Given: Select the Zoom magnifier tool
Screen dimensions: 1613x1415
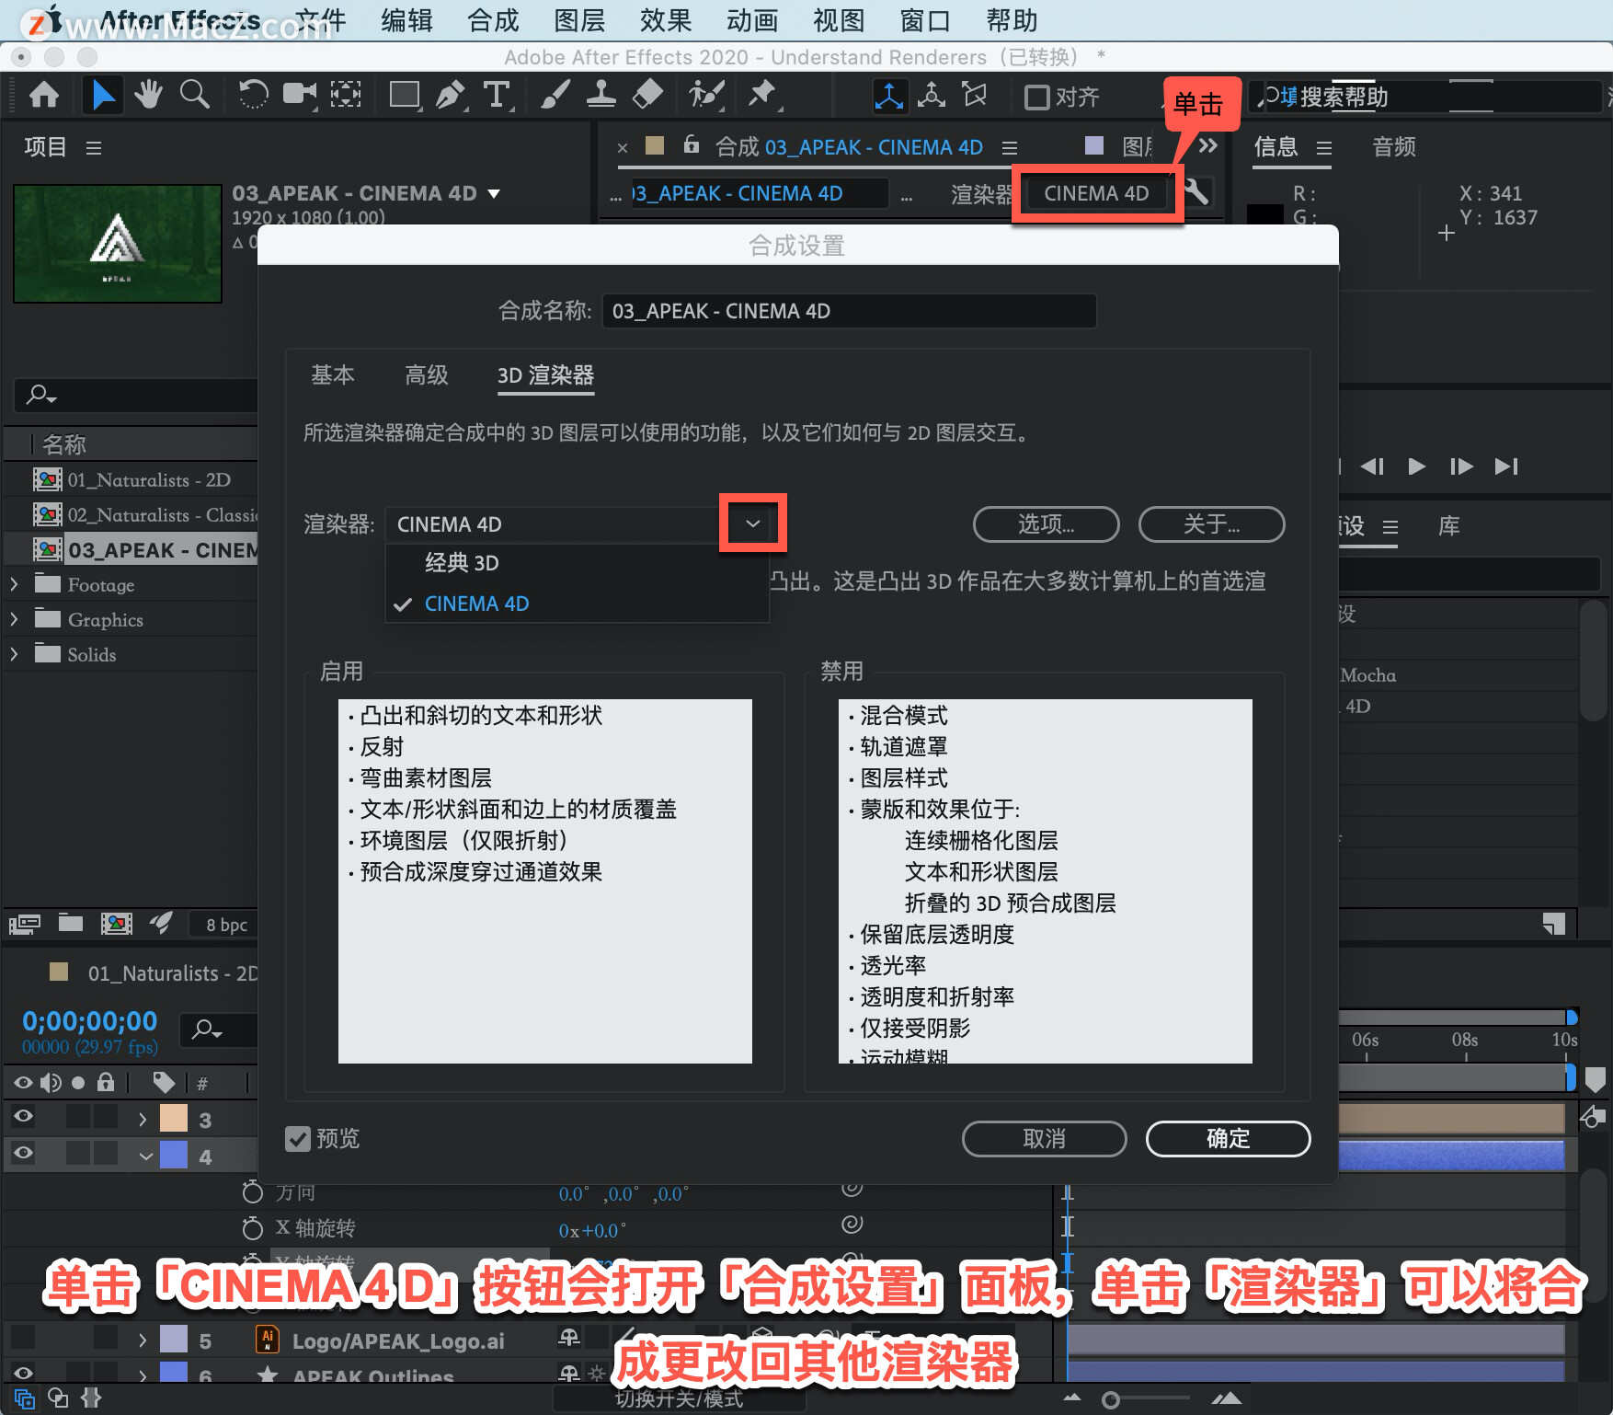Looking at the screenshot, I should (x=194, y=95).
